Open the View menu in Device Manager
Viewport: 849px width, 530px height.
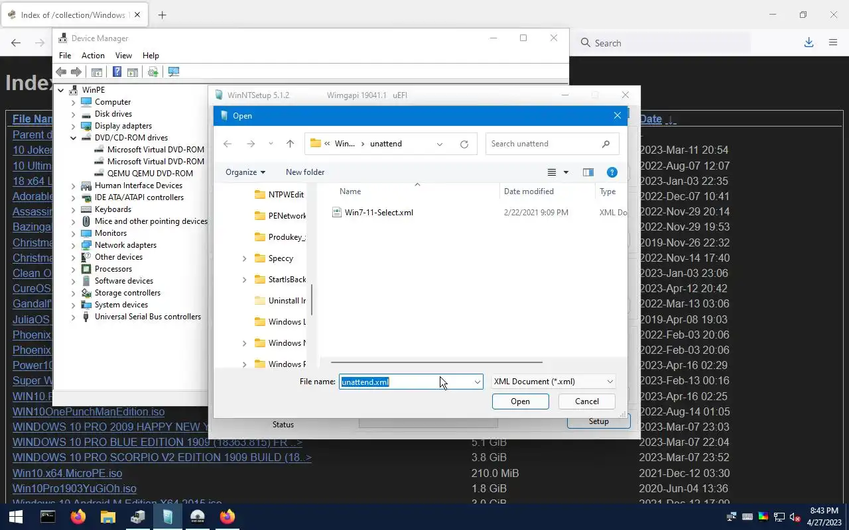click(x=123, y=56)
